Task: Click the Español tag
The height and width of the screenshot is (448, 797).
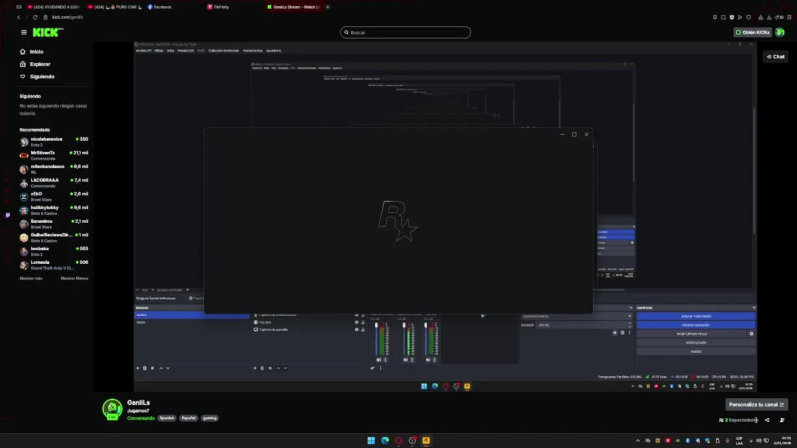Action: [189, 418]
